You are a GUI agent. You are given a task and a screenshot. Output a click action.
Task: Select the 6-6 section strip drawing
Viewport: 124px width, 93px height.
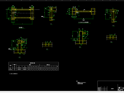coord(112,37)
